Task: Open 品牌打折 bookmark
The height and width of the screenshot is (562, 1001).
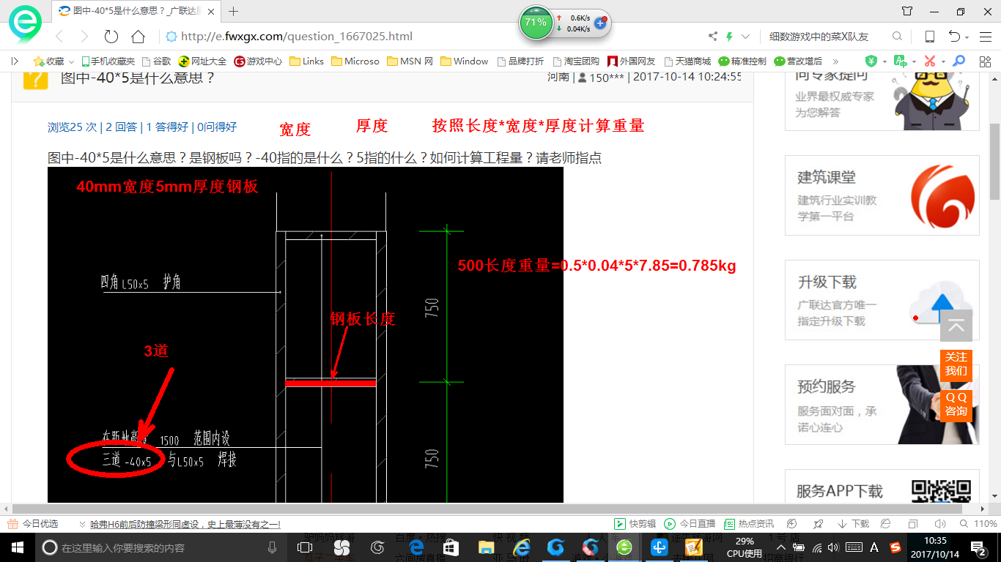Action: click(520, 61)
